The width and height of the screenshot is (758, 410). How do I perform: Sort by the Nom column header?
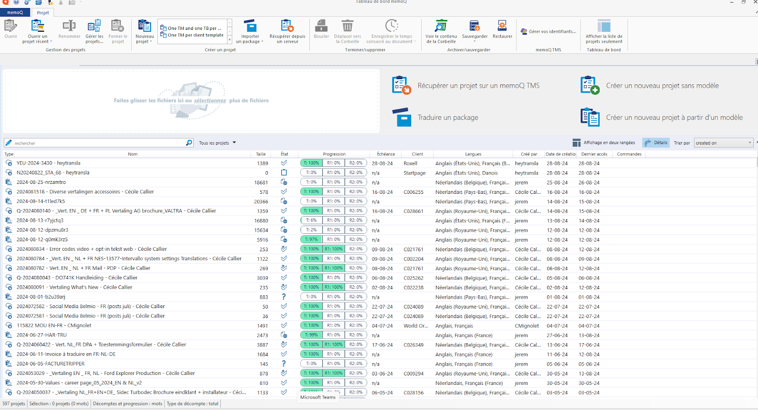[133, 154]
